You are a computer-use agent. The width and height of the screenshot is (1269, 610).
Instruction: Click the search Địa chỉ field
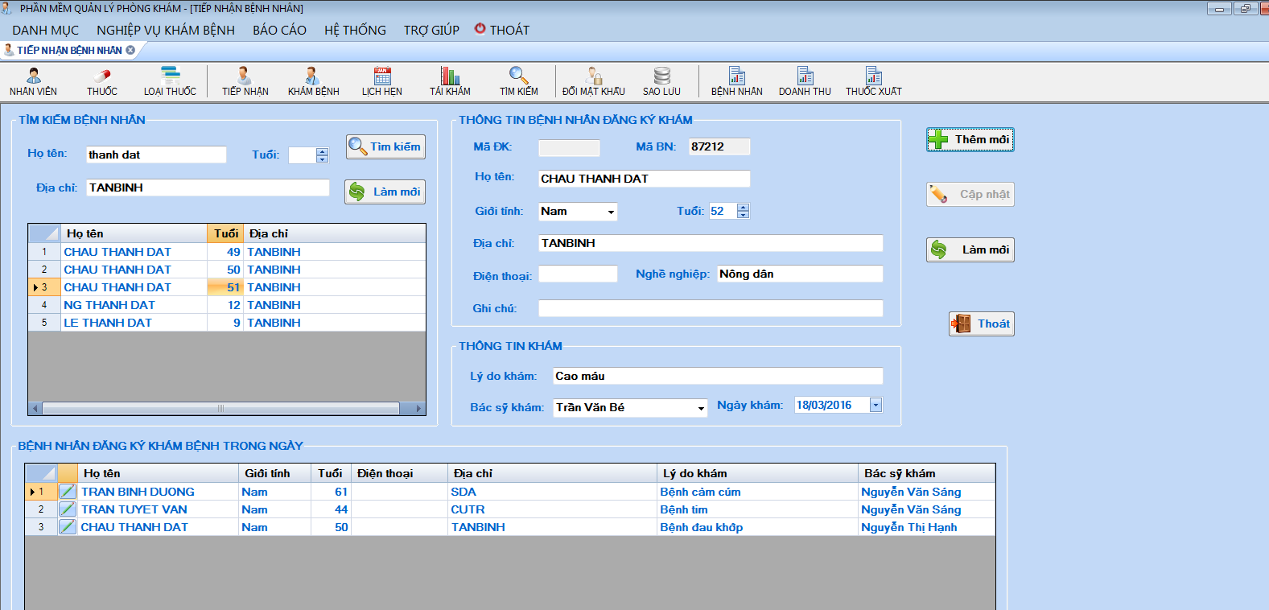click(208, 188)
